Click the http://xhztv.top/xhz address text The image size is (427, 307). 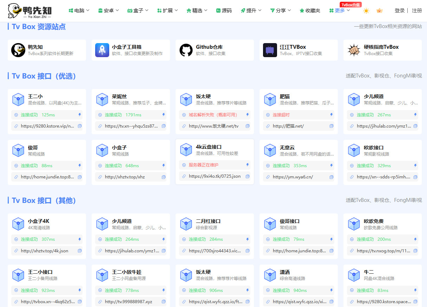pyautogui.click(x=125, y=177)
